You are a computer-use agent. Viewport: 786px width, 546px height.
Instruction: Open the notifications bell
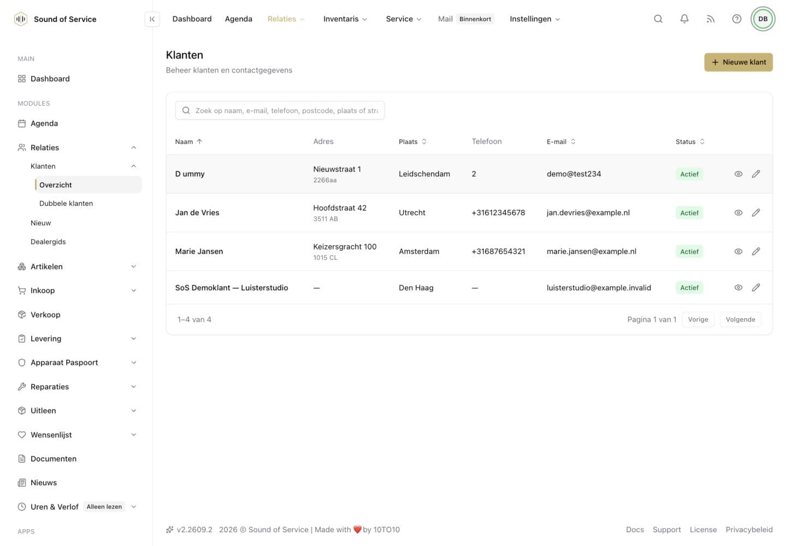pos(684,19)
